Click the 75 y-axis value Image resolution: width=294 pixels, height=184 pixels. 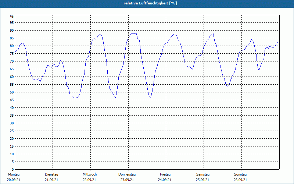[12, 53]
